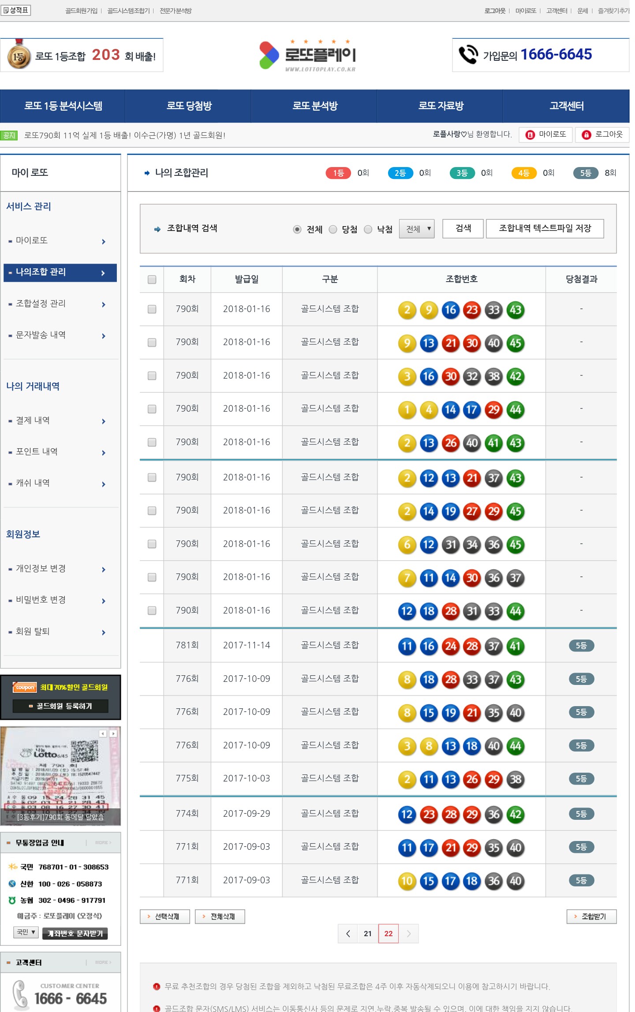Open the 국민 bank dropdown
This screenshot has width=635, height=1012.
pyautogui.click(x=26, y=932)
